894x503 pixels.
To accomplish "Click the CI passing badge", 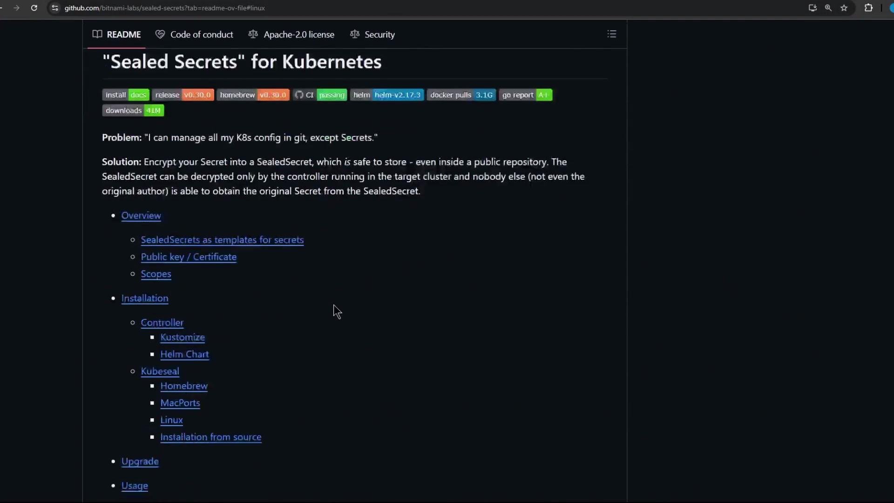I will click(x=320, y=95).
